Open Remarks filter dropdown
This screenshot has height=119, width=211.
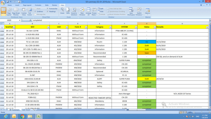[207, 27]
